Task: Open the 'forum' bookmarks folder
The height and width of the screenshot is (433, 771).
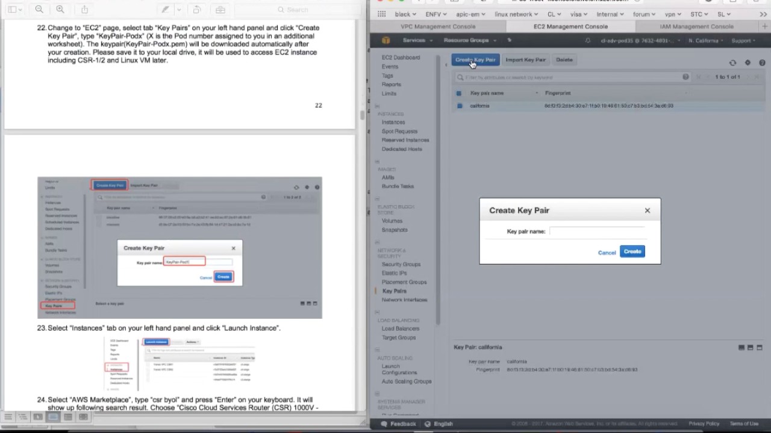Action: click(x=644, y=14)
